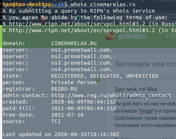Click the green plus icon behind the terminal

[98, 79]
